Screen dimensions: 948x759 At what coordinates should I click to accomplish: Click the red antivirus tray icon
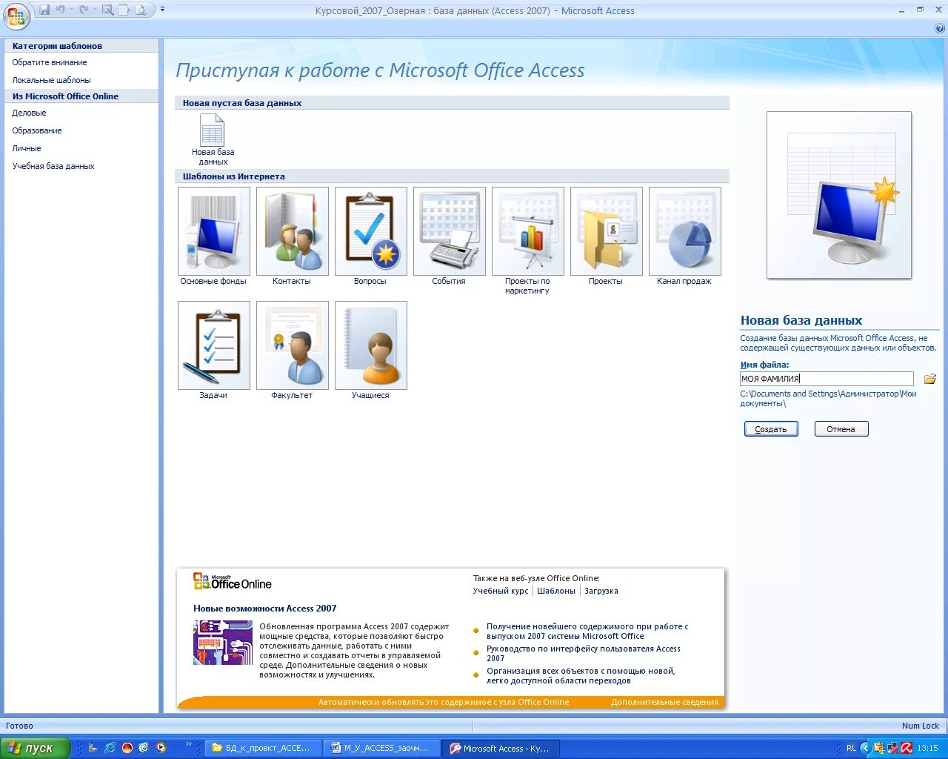tap(906, 748)
